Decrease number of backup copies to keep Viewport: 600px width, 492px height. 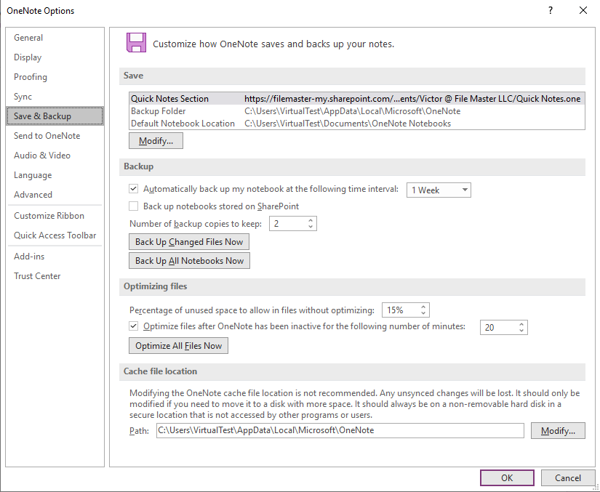pyautogui.click(x=311, y=227)
